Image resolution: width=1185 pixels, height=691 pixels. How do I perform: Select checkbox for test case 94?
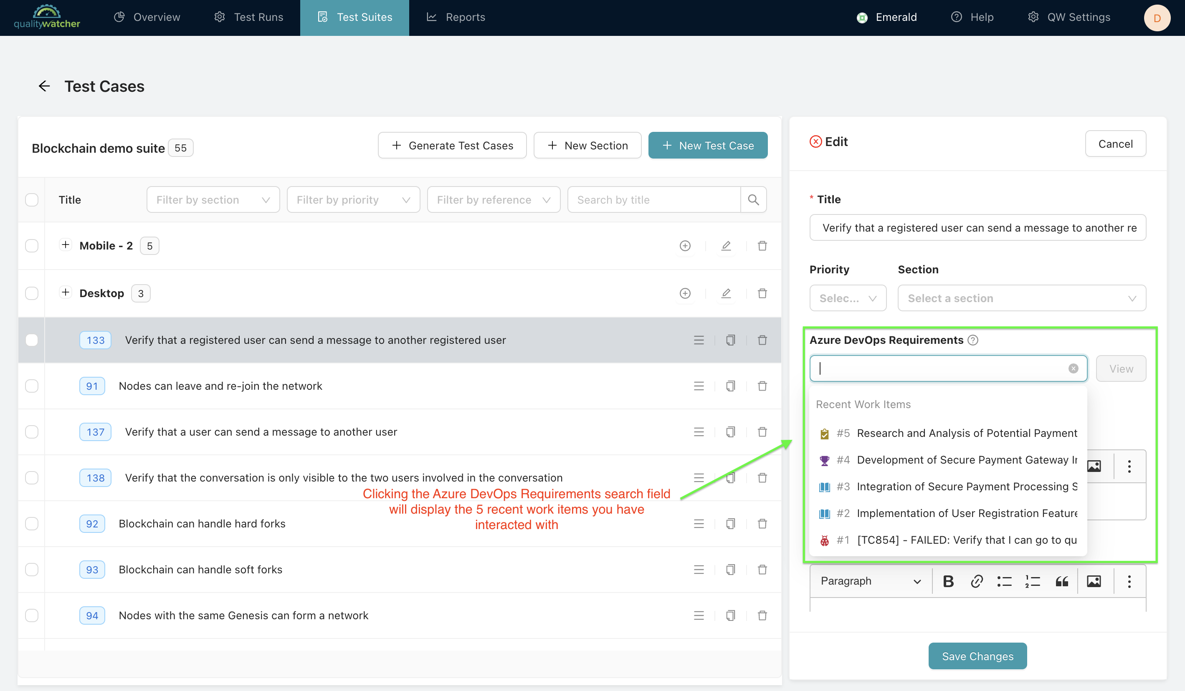pos(31,615)
